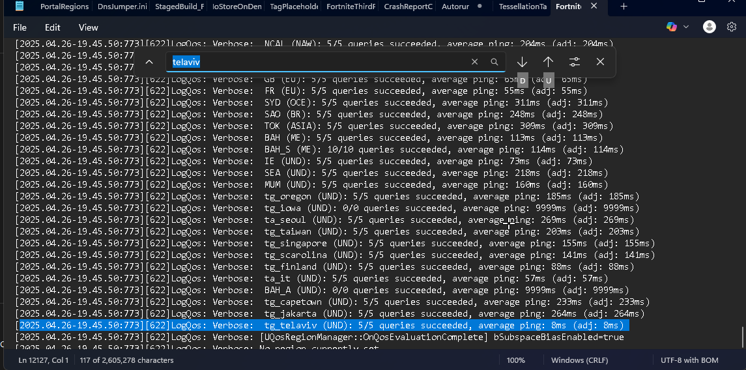The width and height of the screenshot is (746, 370).
Task: Expand the Copilot dropdown arrow
Action: (x=686, y=27)
